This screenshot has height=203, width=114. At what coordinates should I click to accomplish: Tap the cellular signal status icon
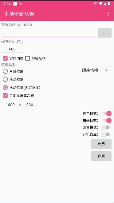click(x=104, y=4)
